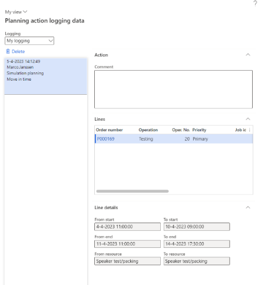Click the To end date field
The height and width of the screenshot is (285, 258).
coord(197,244)
